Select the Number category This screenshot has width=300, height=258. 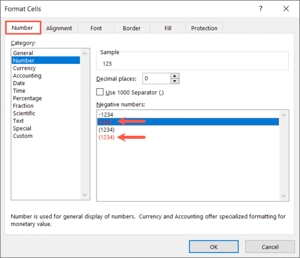pyautogui.click(x=46, y=60)
